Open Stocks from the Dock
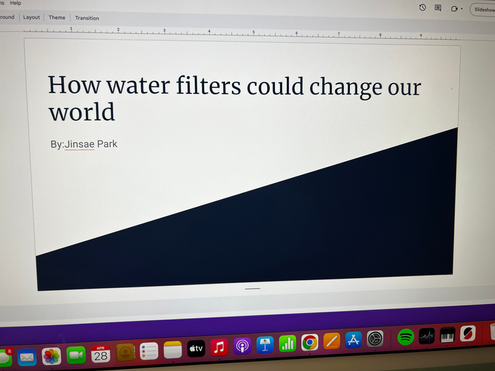 point(427,336)
